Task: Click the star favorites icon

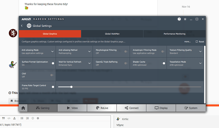Action: 185,19
